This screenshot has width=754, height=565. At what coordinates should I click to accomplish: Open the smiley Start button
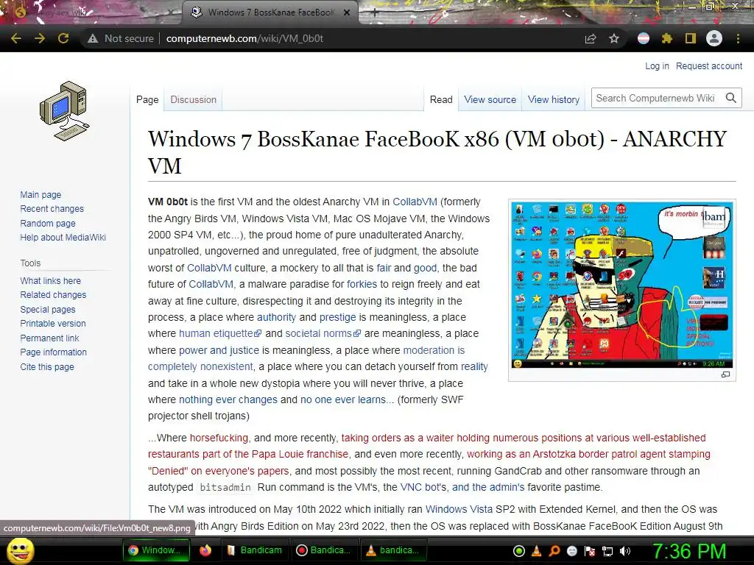[x=21, y=550]
